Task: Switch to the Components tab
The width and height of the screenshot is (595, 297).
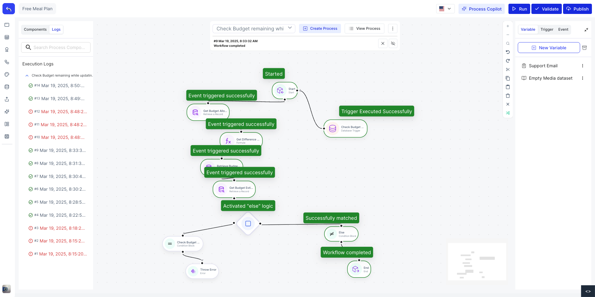Action: pos(35,29)
